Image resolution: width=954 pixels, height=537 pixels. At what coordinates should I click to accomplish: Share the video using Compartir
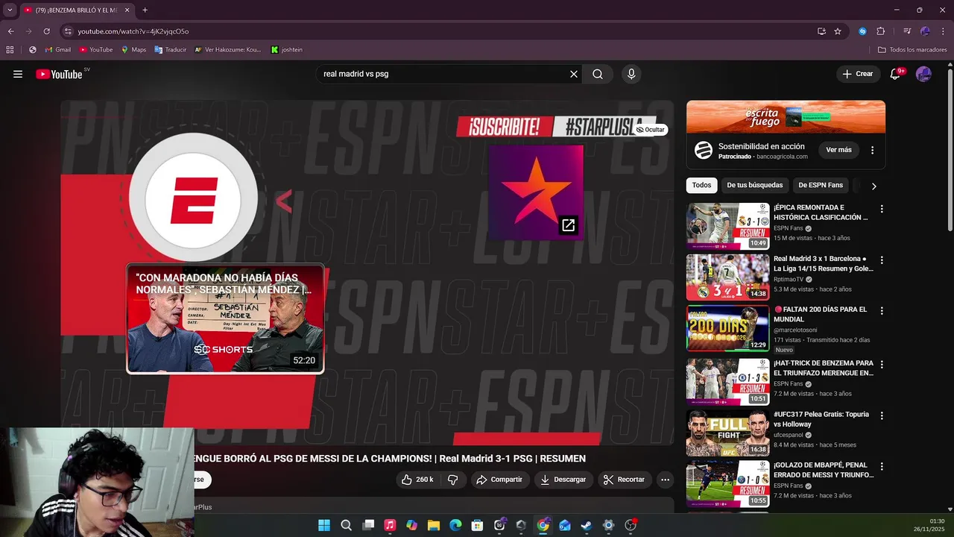point(499,480)
